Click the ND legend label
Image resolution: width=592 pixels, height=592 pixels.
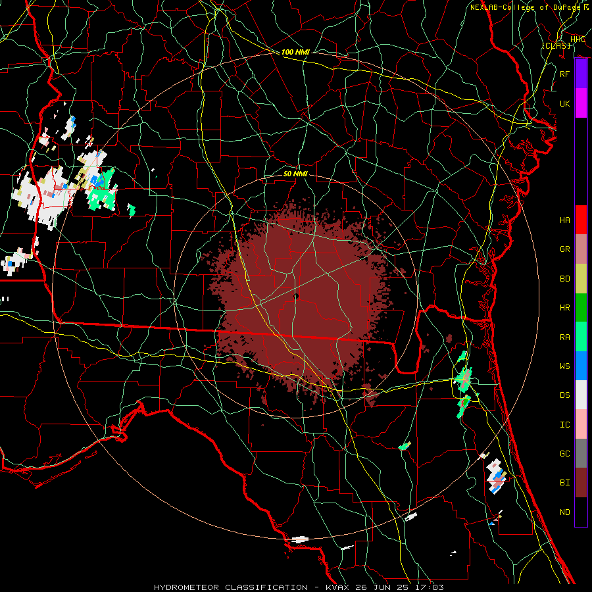565,512
